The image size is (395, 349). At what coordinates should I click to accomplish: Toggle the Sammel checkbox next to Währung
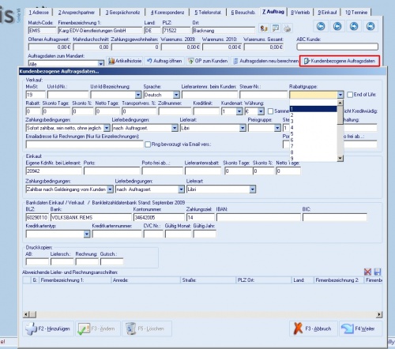coord(270,111)
